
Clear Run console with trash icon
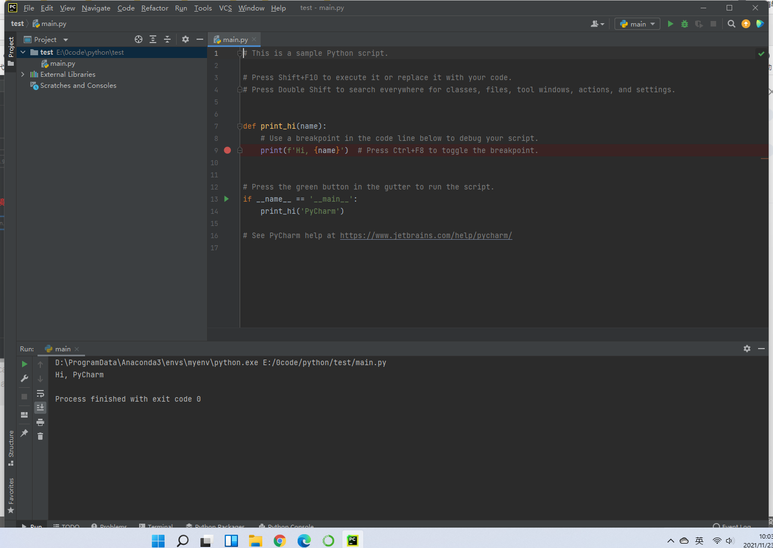click(x=40, y=436)
